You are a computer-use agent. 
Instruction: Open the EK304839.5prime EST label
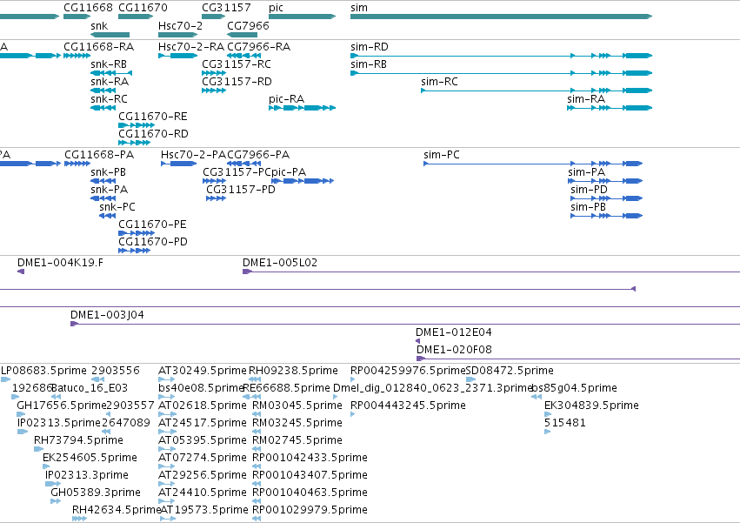click(592, 406)
